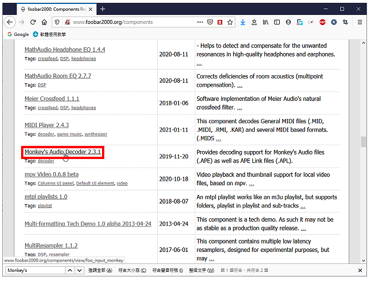The width and height of the screenshot is (371, 281).
Task: Click the red ABP adblock icon
Action: point(323,22)
